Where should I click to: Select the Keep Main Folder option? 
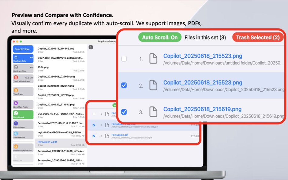point(23,104)
